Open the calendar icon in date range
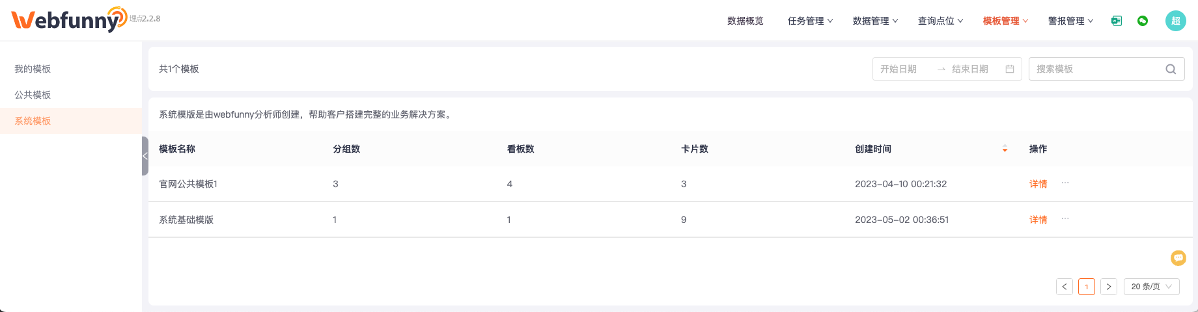The height and width of the screenshot is (312, 1198). click(1010, 69)
